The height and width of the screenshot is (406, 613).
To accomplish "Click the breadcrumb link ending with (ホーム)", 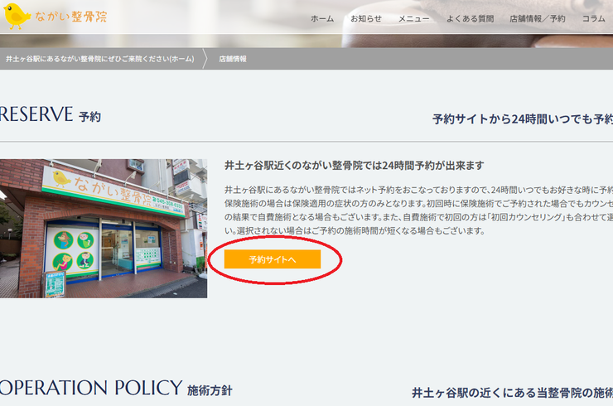I will tap(99, 59).
